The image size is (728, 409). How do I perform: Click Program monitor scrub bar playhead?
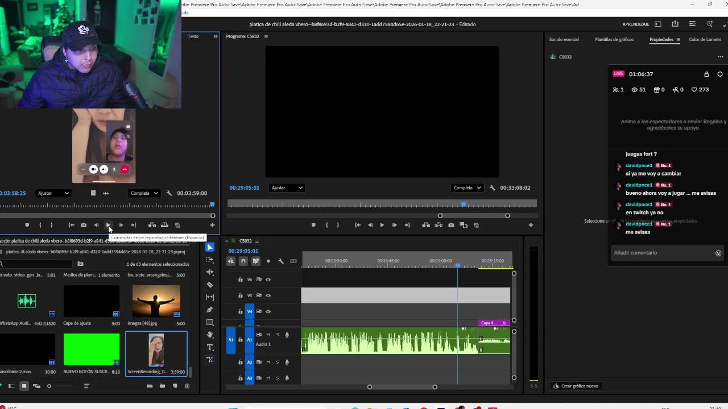pos(464,204)
